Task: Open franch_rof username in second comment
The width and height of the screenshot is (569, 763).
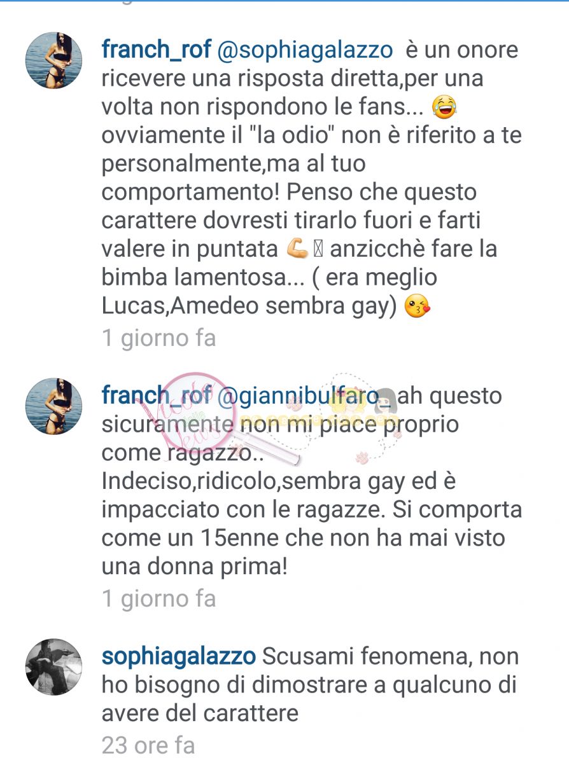Action: pyautogui.click(x=157, y=395)
